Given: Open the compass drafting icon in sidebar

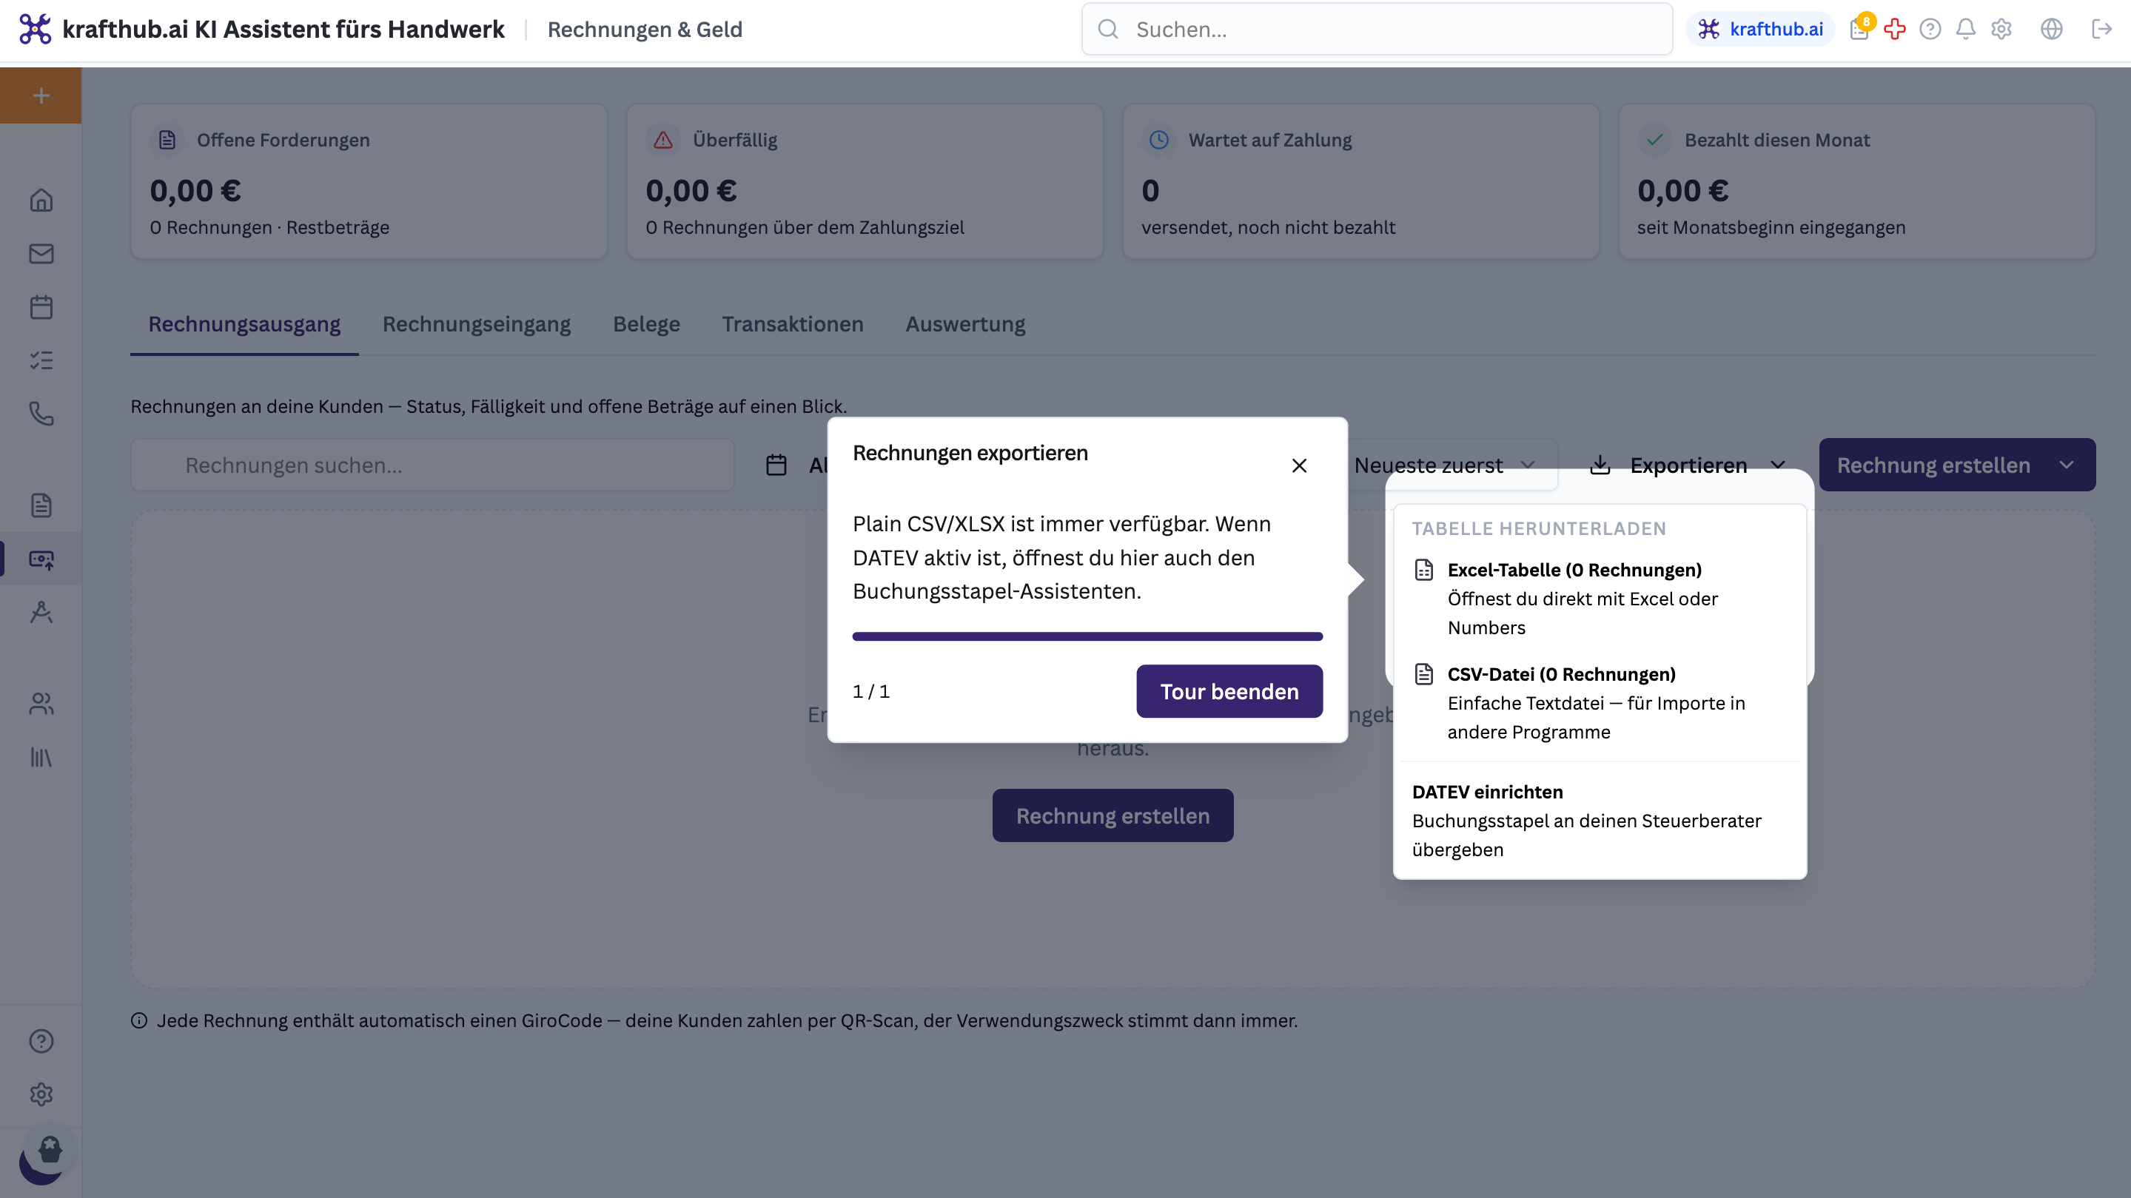Looking at the screenshot, I should click(x=41, y=613).
